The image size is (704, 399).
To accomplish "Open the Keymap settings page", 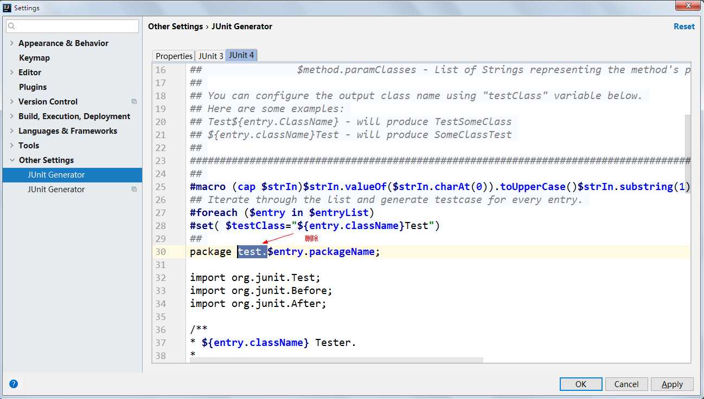I will coord(34,58).
